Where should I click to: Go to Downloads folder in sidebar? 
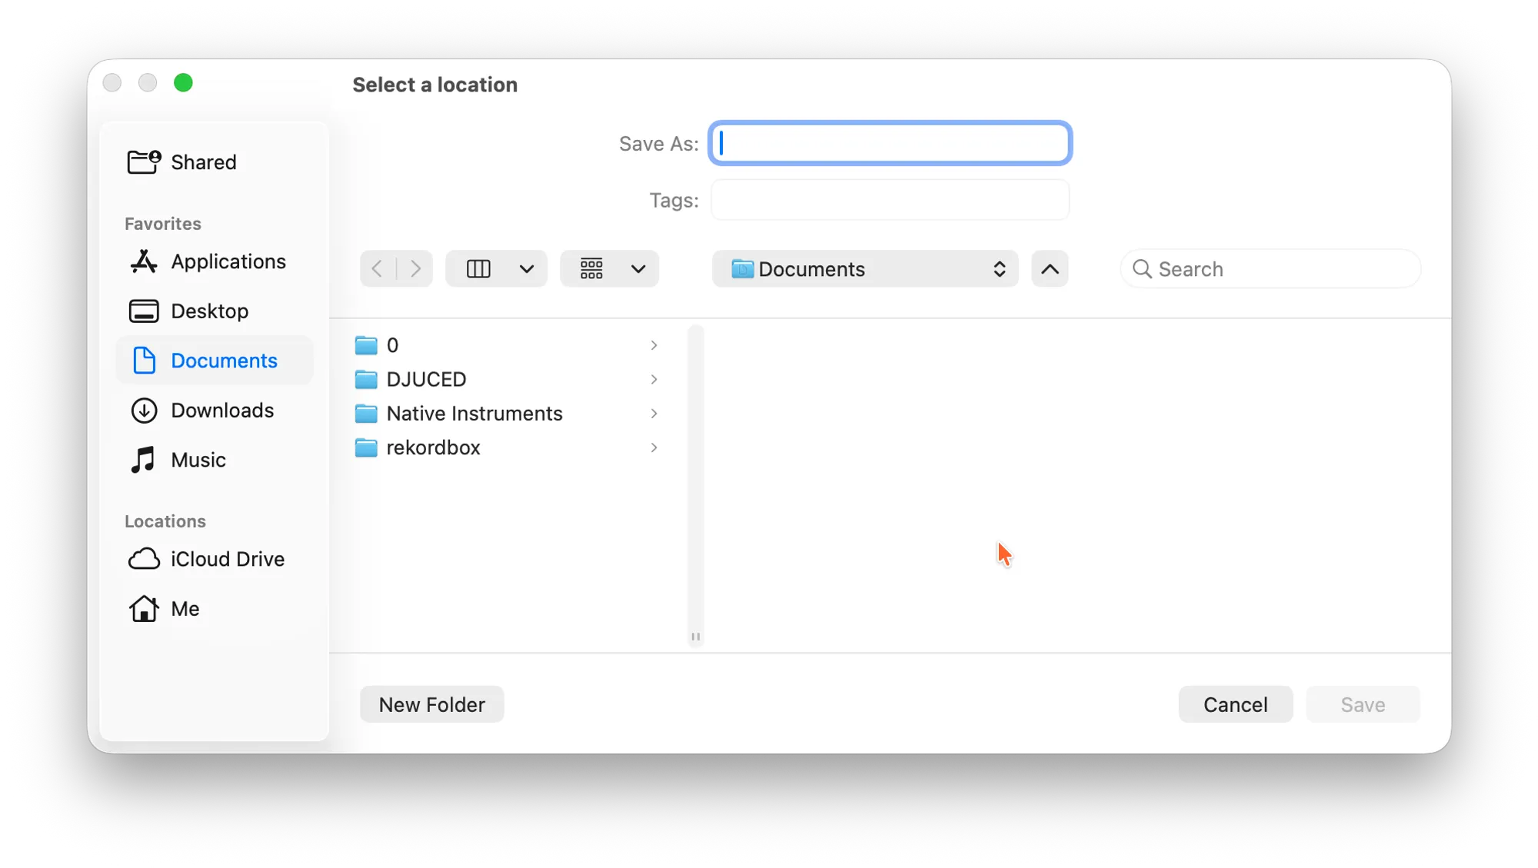(x=221, y=410)
